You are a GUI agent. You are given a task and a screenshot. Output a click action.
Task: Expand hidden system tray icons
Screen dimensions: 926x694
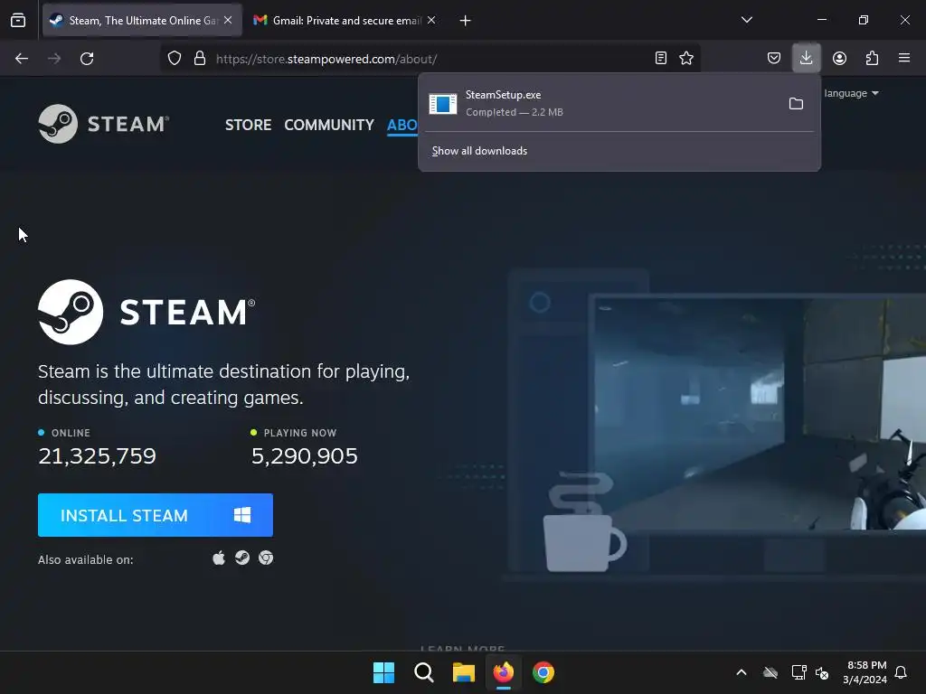coord(742,672)
